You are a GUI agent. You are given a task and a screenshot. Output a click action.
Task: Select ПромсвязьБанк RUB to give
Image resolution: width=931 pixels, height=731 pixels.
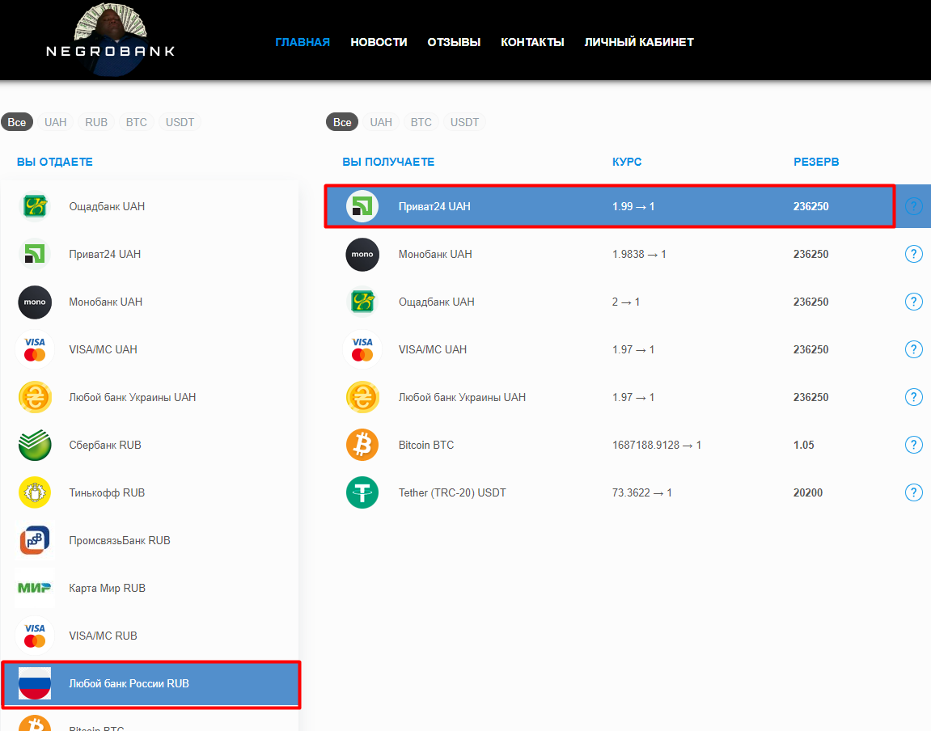click(150, 540)
